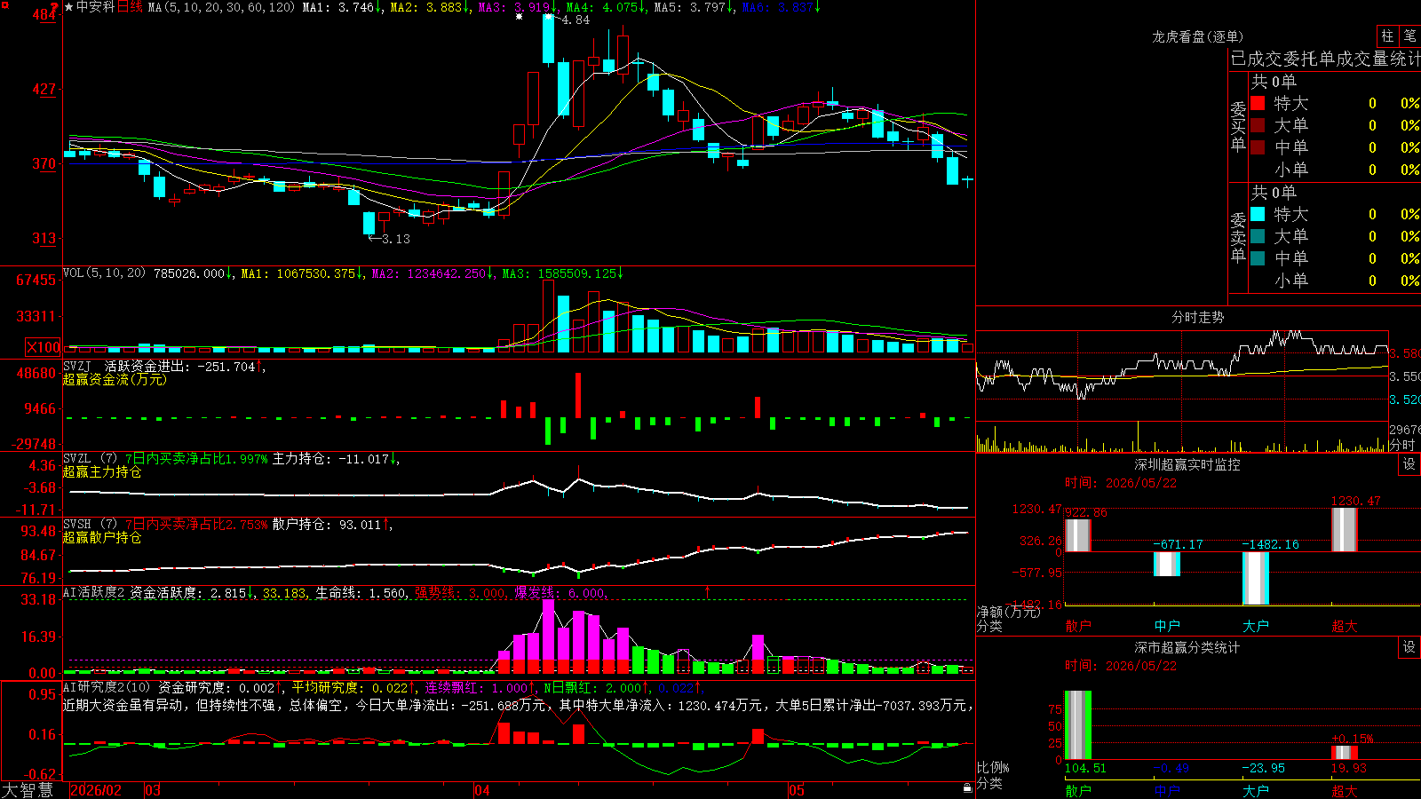Select the 深圳超赢实时监控 panel title
The height and width of the screenshot is (799, 1421).
click(1187, 464)
